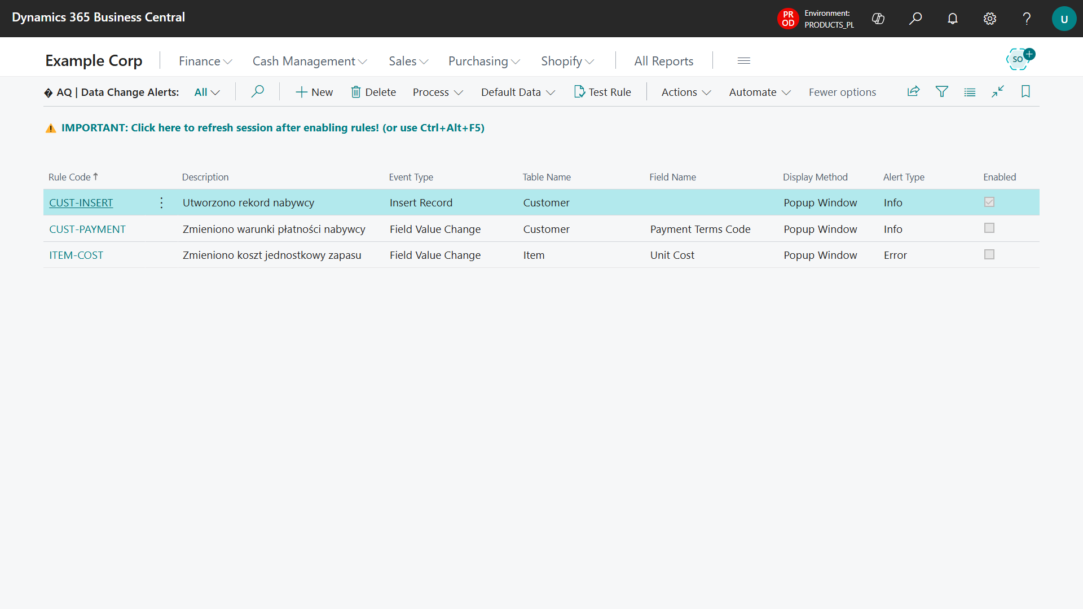Viewport: 1083px width, 609px height.
Task: Click the search icon in list toolbar
Action: 257,92
